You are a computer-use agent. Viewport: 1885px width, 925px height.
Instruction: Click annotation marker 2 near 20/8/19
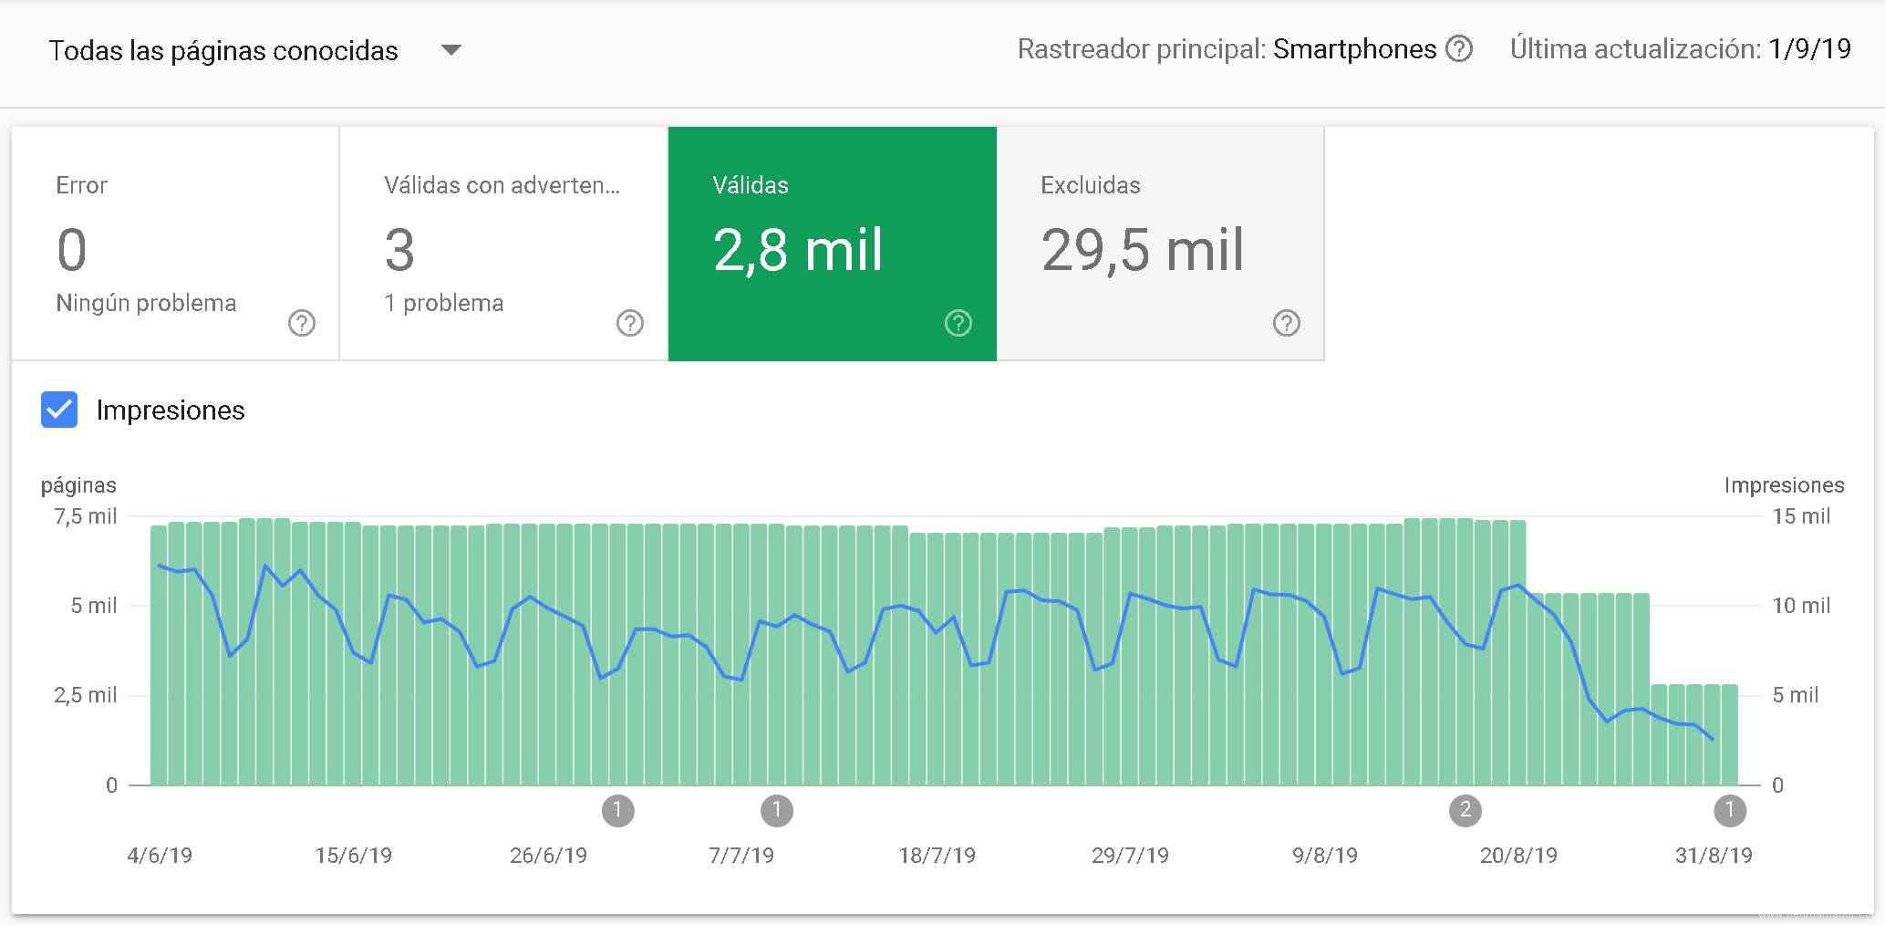click(1466, 810)
